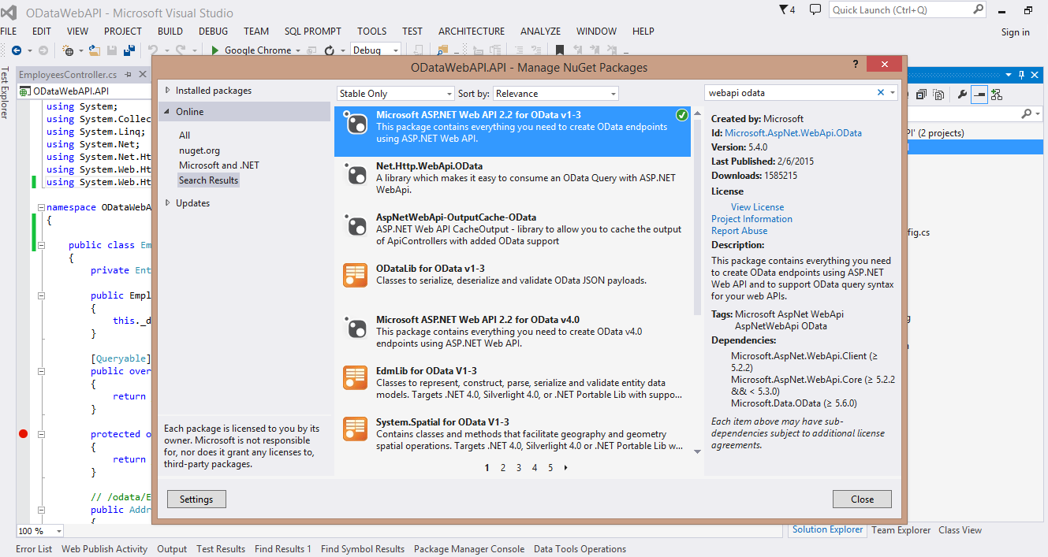Image resolution: width=1048 pixels, height=557 pixels.
Task: Expand the Installed packages tree node
Action: 167,91
